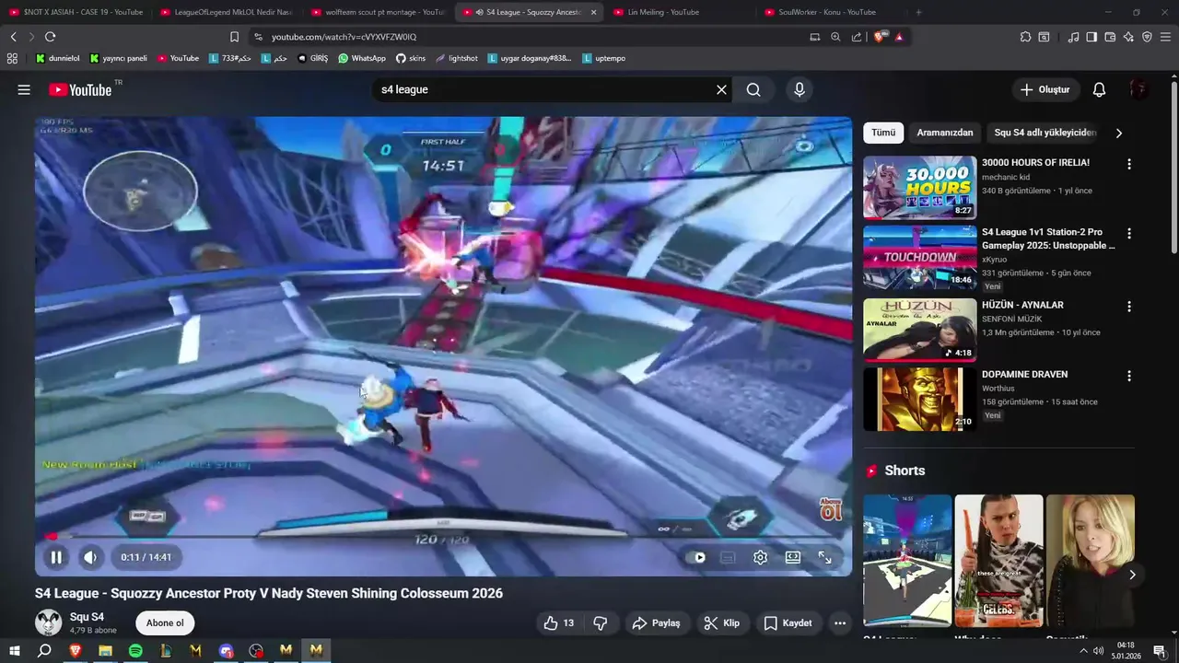Select the Squ S4 adlı yükleyiciden chip
This screenshot has width=1179, height=663.
(x=1045, y=133)
